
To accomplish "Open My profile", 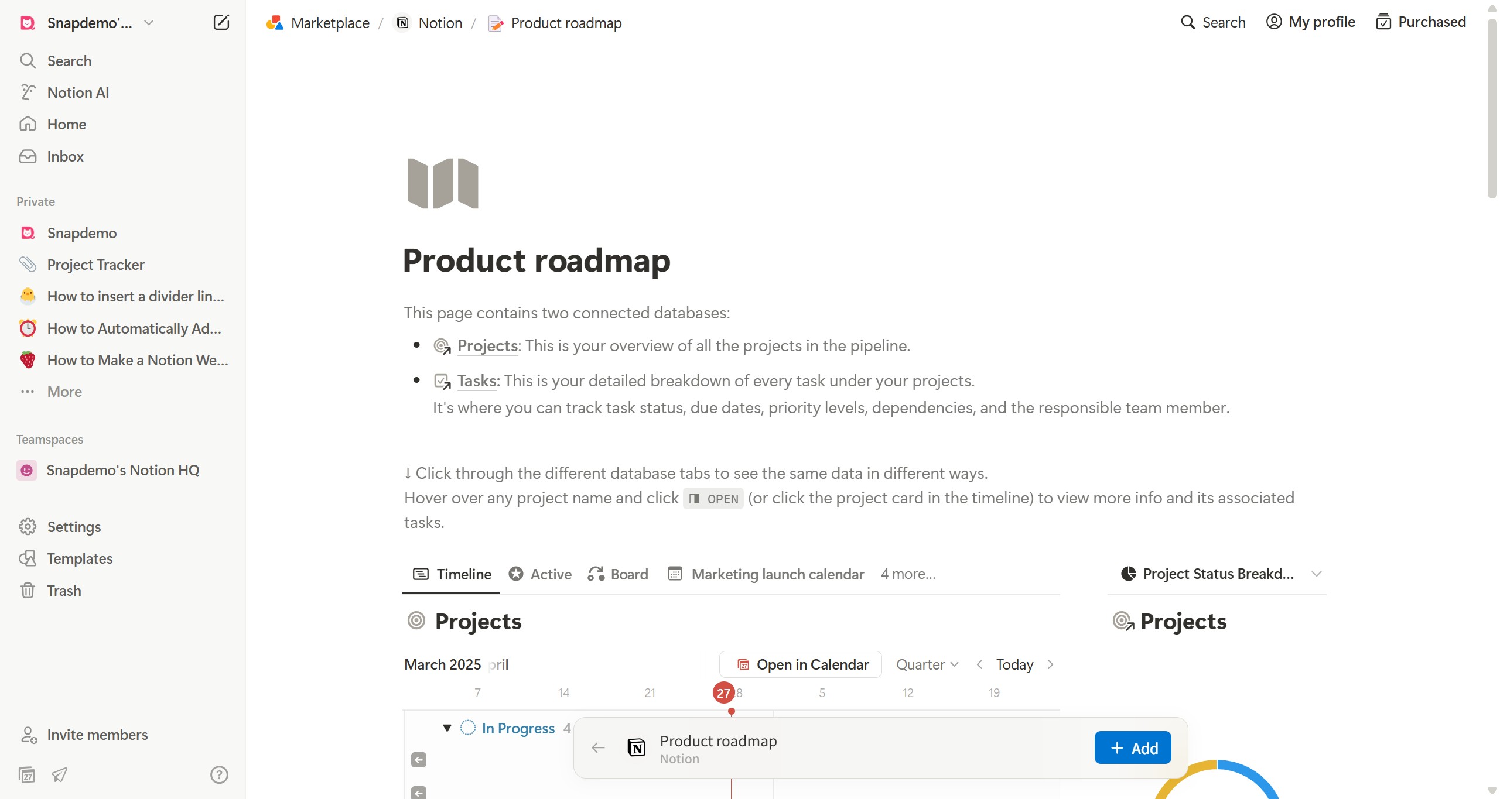I will 1311,22.
